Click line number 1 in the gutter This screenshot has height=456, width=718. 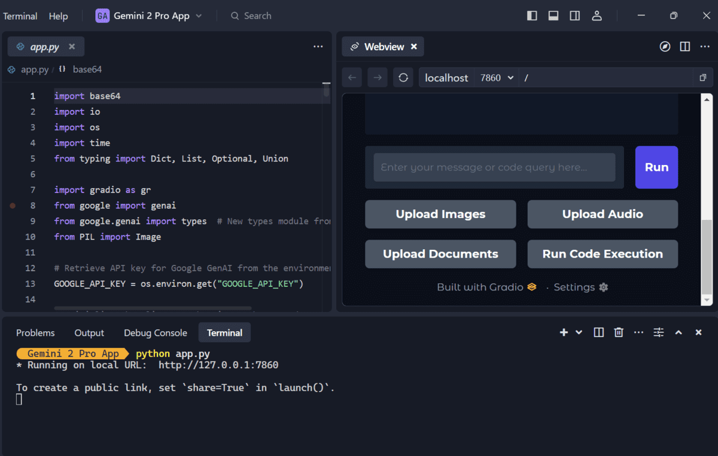[x=33, y=96]
